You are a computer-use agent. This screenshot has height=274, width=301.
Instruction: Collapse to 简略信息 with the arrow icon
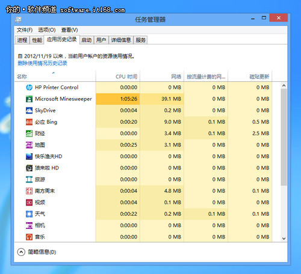click(x=21, y=252)
